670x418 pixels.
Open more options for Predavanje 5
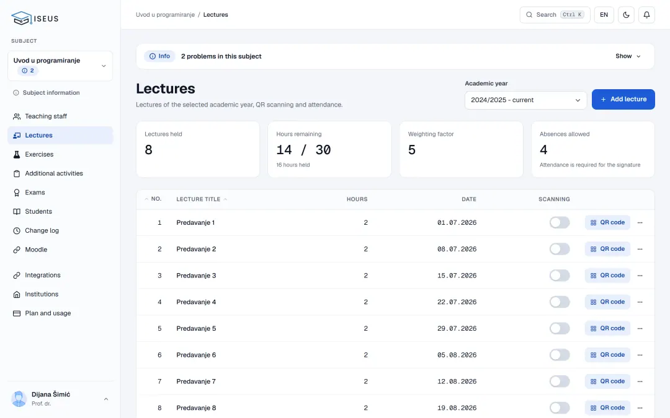640,328
